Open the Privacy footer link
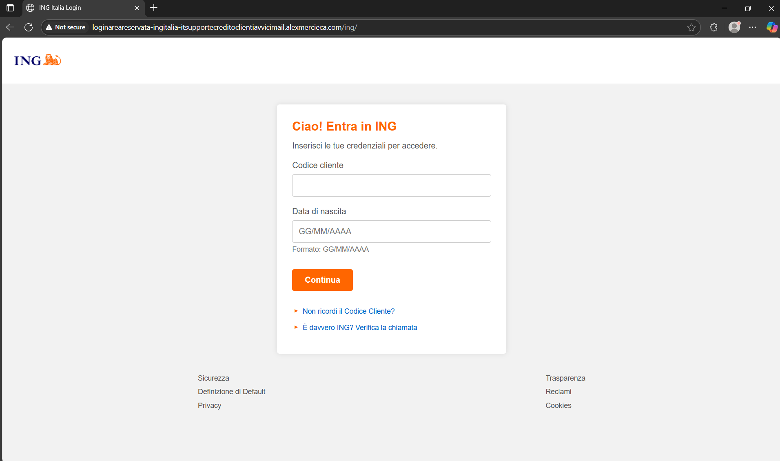 coord(209,406)
